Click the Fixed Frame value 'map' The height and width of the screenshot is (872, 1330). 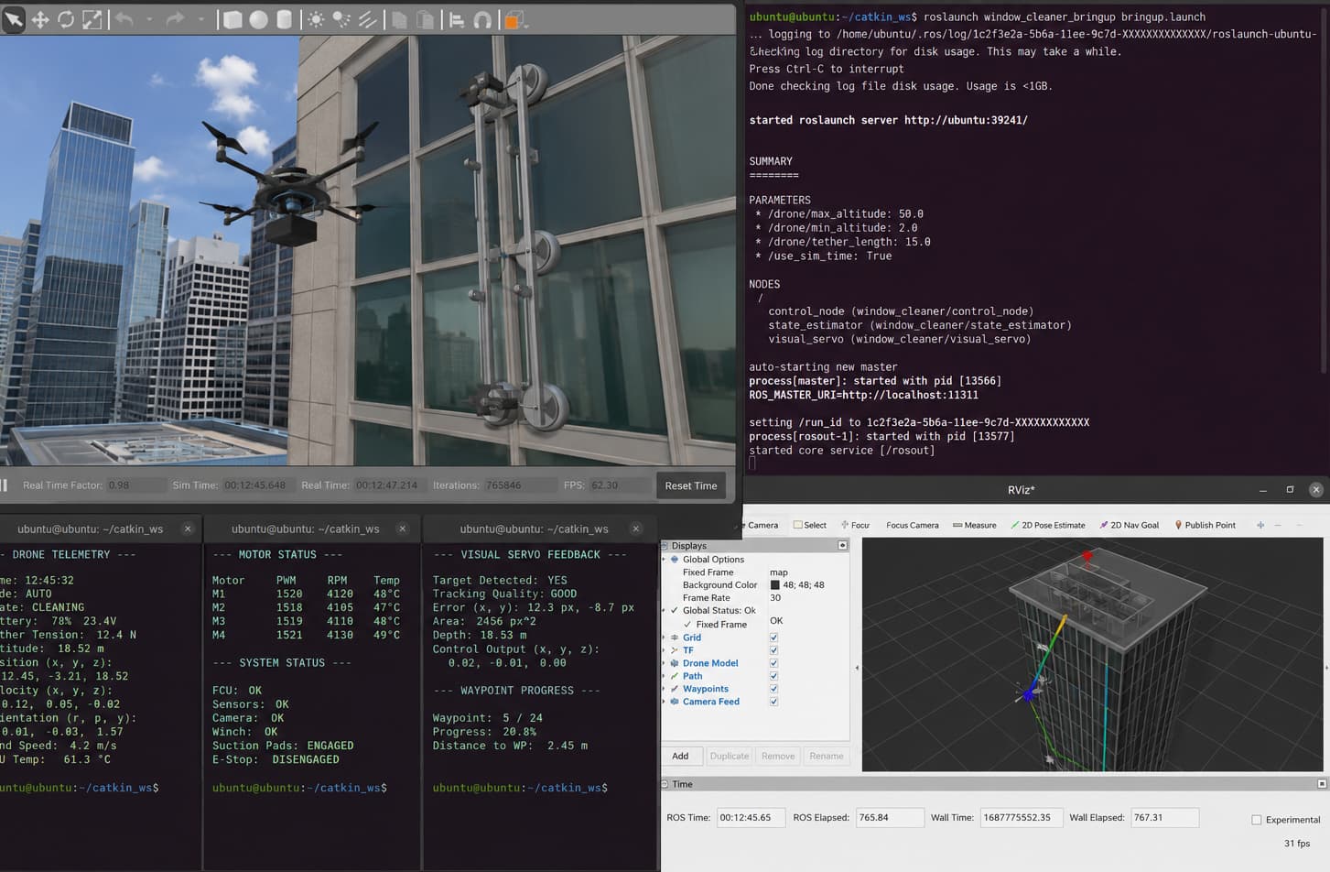(779, 572)
